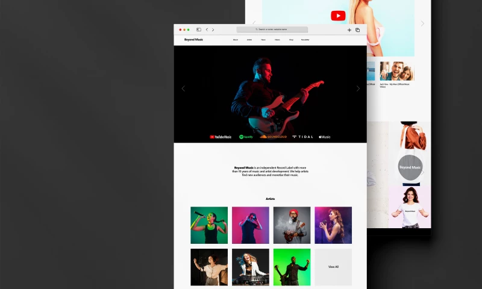Open the Apple Music logo link

click(325, 137)
